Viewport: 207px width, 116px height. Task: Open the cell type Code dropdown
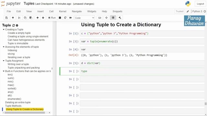click(84, 18)
